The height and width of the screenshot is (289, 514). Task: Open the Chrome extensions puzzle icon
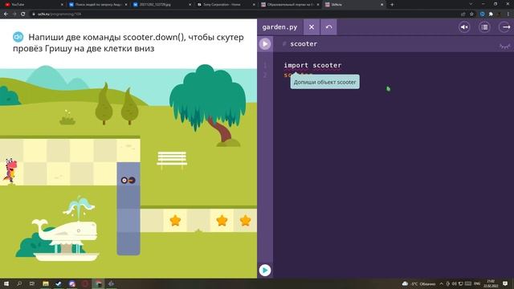491,14
